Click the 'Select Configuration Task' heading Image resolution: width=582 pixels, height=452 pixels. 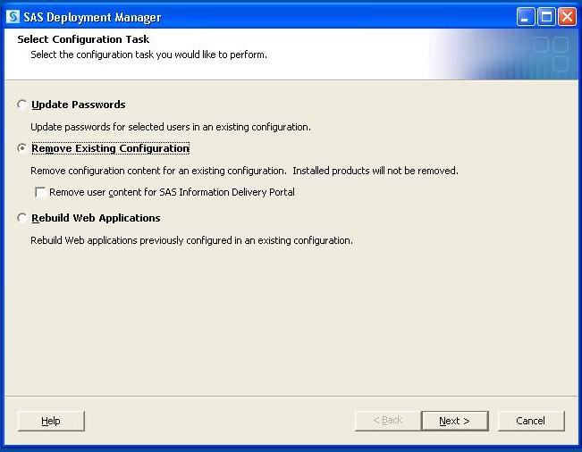(x=83, y=39)
